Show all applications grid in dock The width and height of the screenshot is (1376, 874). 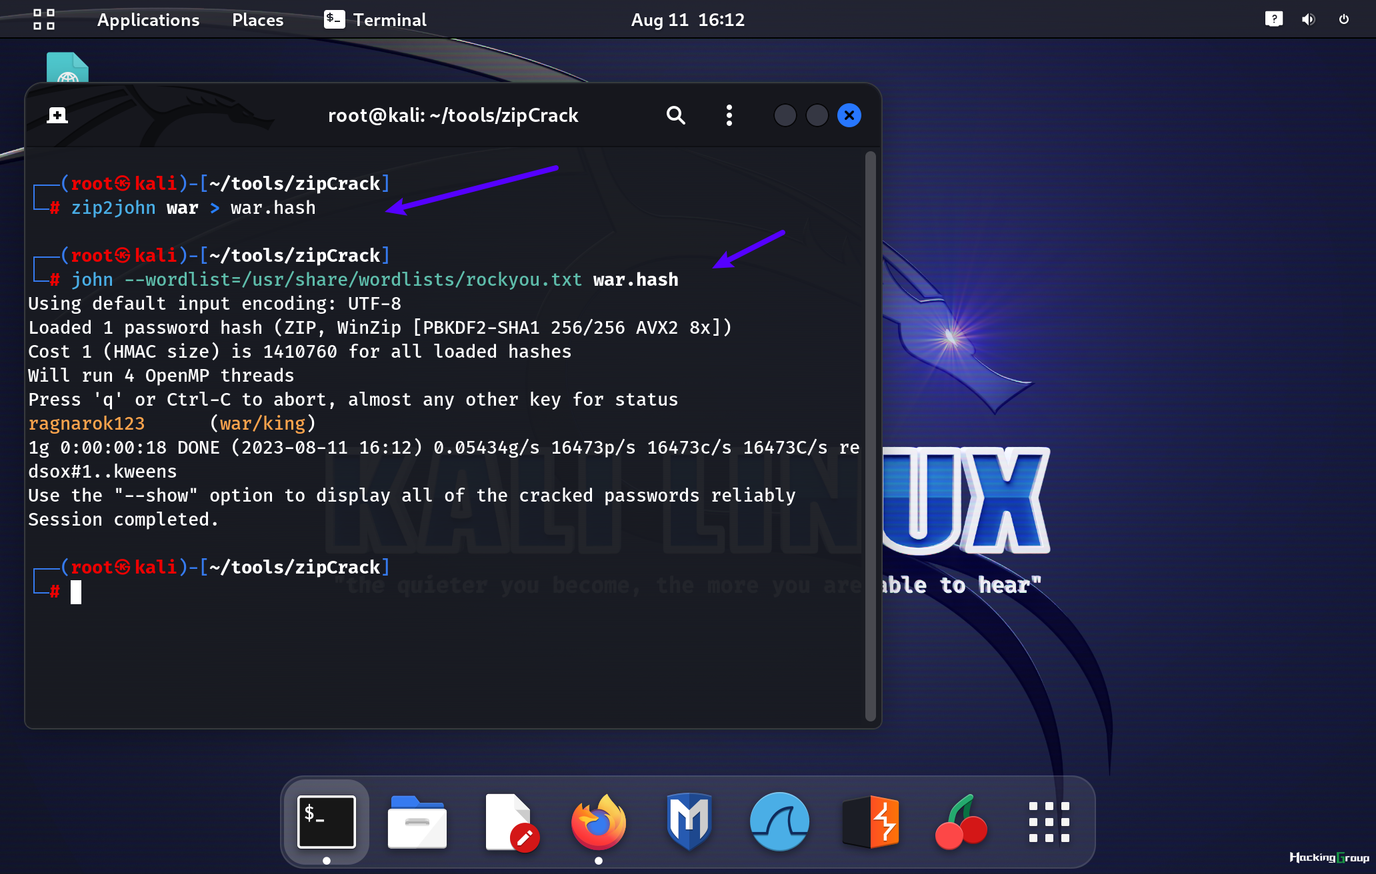click(1049, 821)
